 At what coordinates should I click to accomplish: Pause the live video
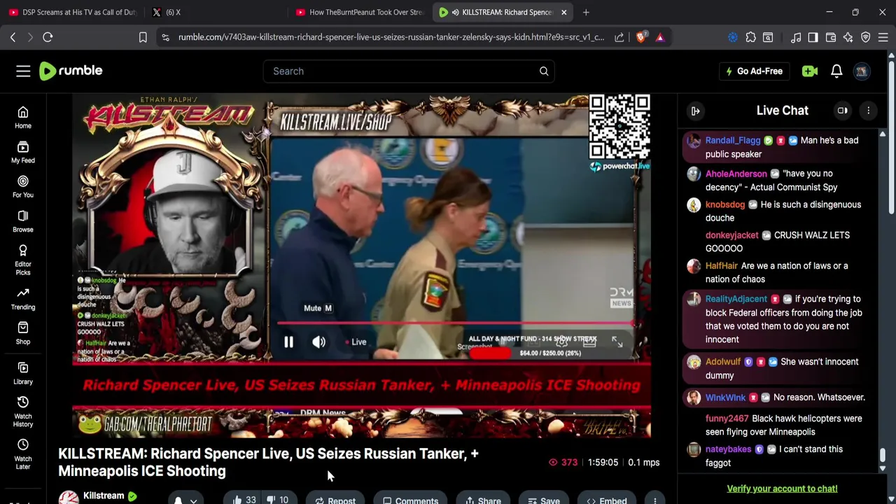pos(288,342)
